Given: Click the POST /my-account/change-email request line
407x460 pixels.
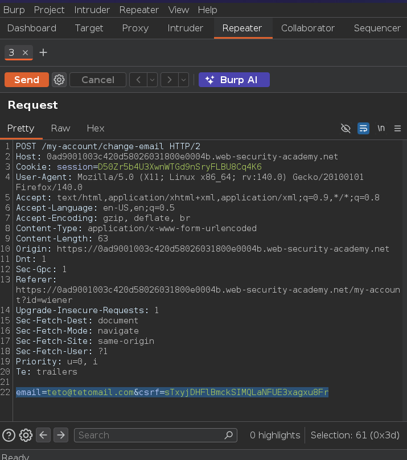Looking at the screenshot, I should pos(108,146).
